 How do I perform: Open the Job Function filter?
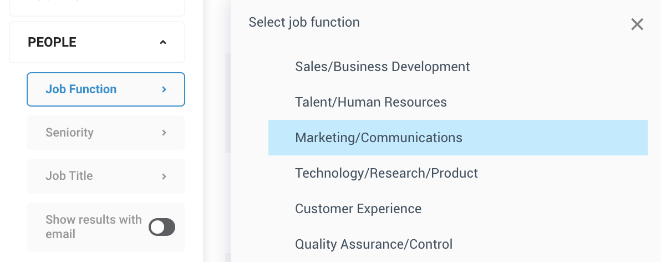click(106, 89)
